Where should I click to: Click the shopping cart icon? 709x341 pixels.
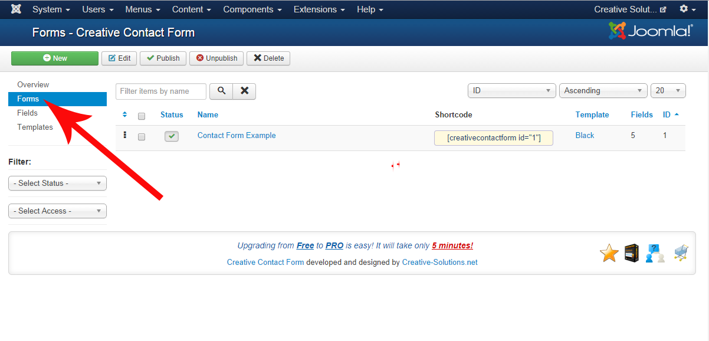pos(681,254)
